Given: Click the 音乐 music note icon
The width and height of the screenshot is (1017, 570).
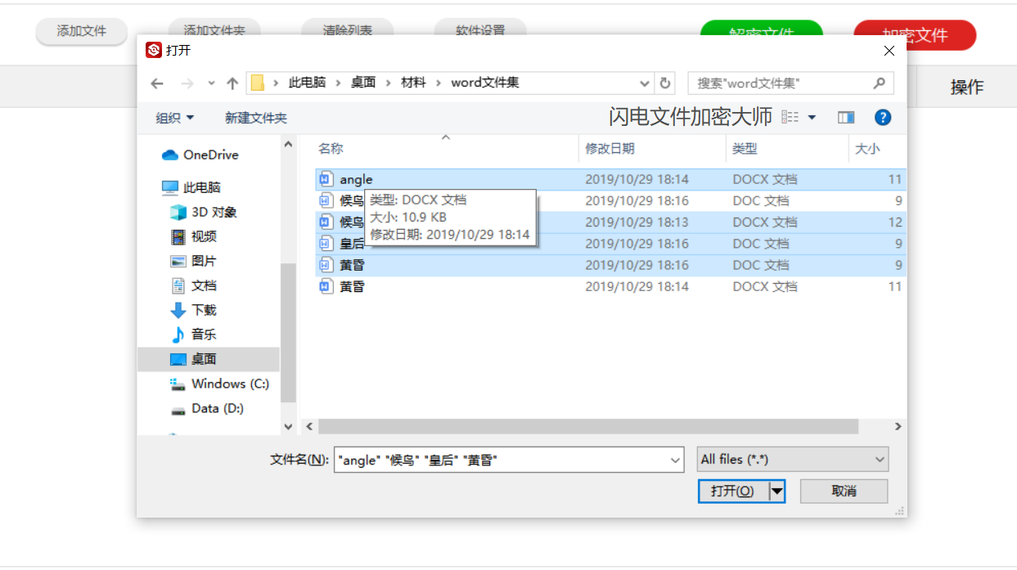Looking at the screenshot, I should [178, 334].
